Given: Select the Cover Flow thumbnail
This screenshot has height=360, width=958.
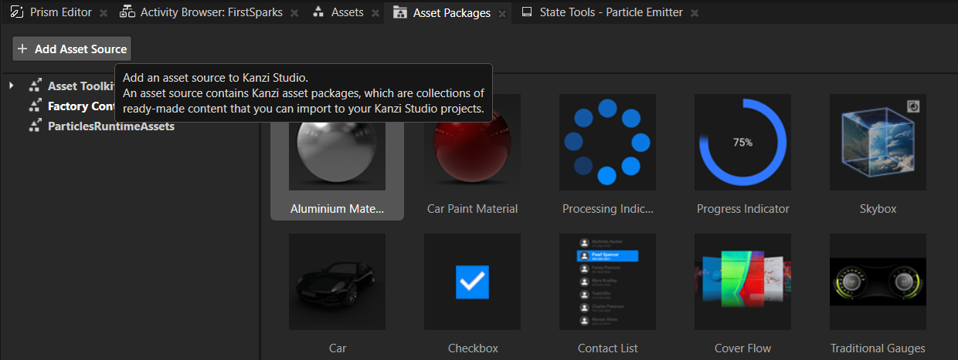Looking at the screenshot, I should pos(742,281).
